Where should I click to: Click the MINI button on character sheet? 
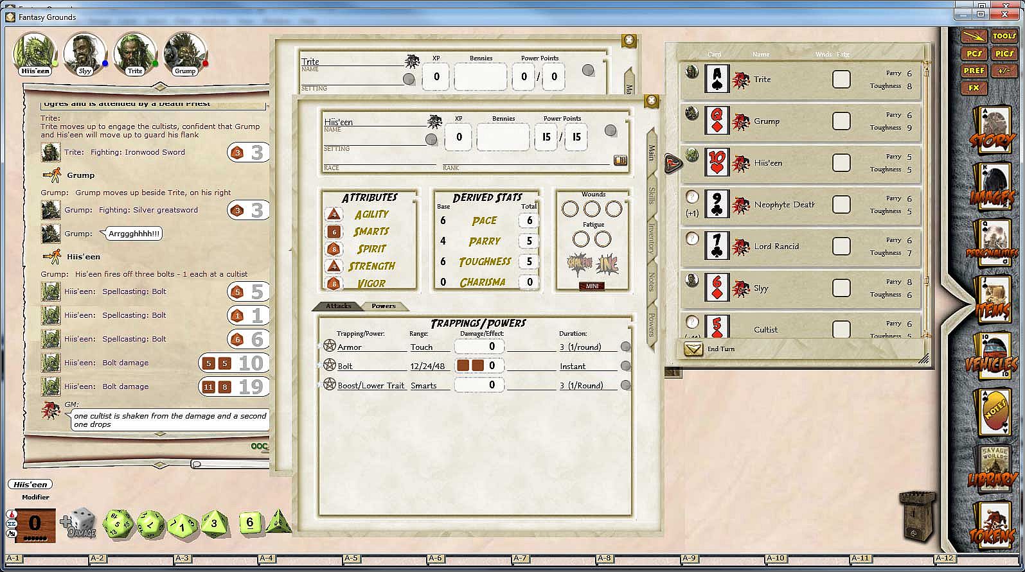coord(592,286)
